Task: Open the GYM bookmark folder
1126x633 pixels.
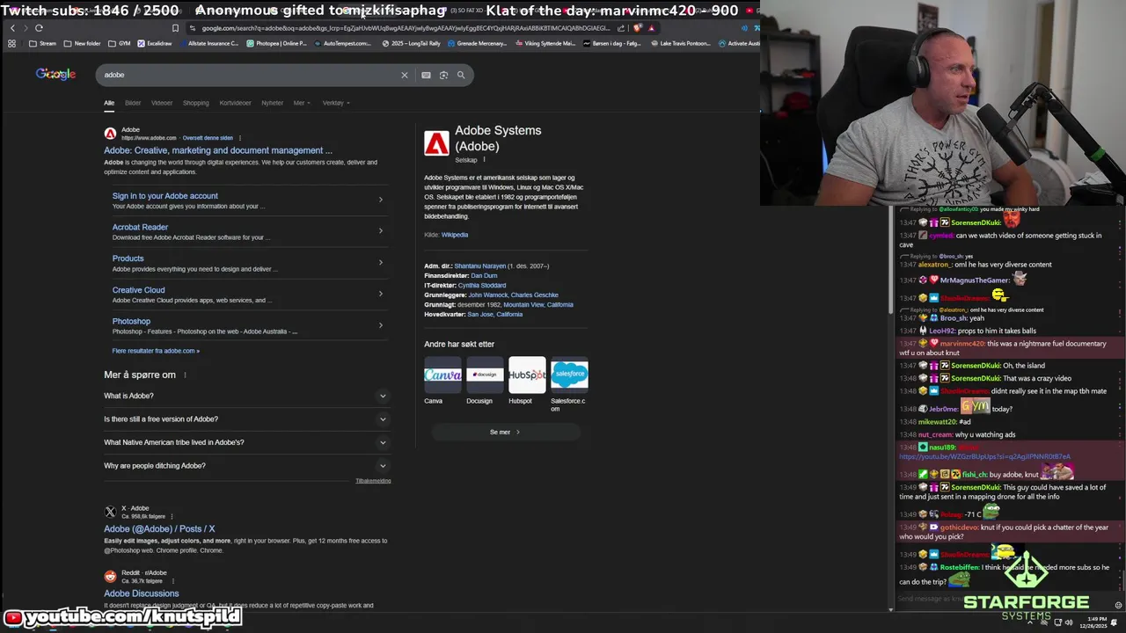Action: click(119, 43)
